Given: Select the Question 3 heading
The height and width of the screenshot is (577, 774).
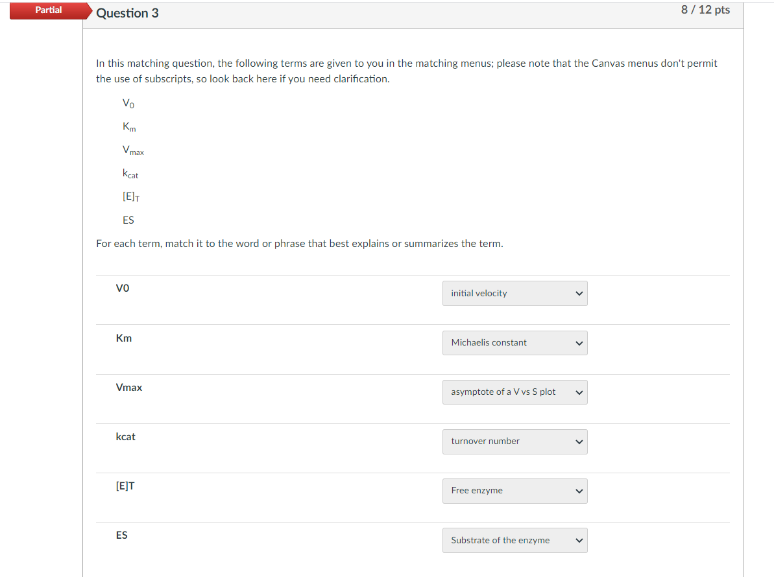Looking at the screenshot, I should [127, 13].
